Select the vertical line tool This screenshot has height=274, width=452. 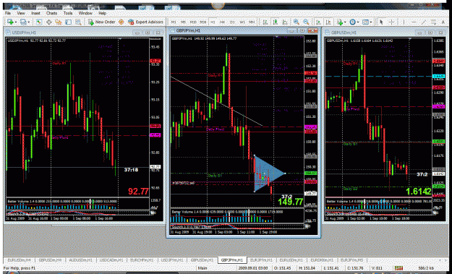404,22
